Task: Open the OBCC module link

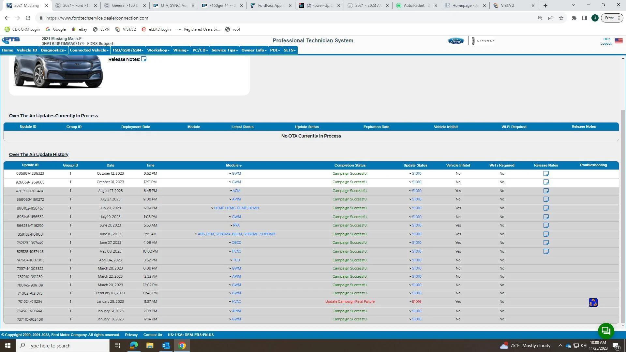Action: [x=236, y=242]
